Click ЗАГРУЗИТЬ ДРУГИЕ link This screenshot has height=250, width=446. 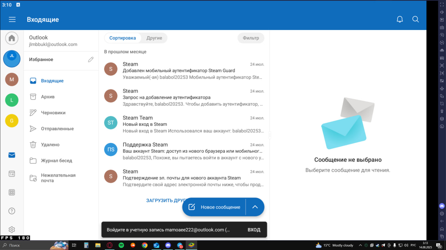click(164, 201)
